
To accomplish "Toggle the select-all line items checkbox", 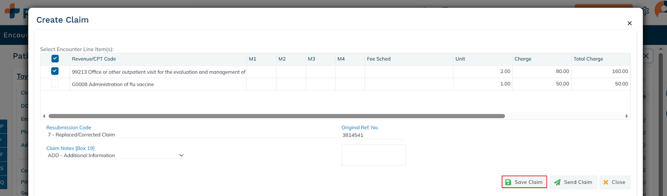I will (x=55, y=59).
